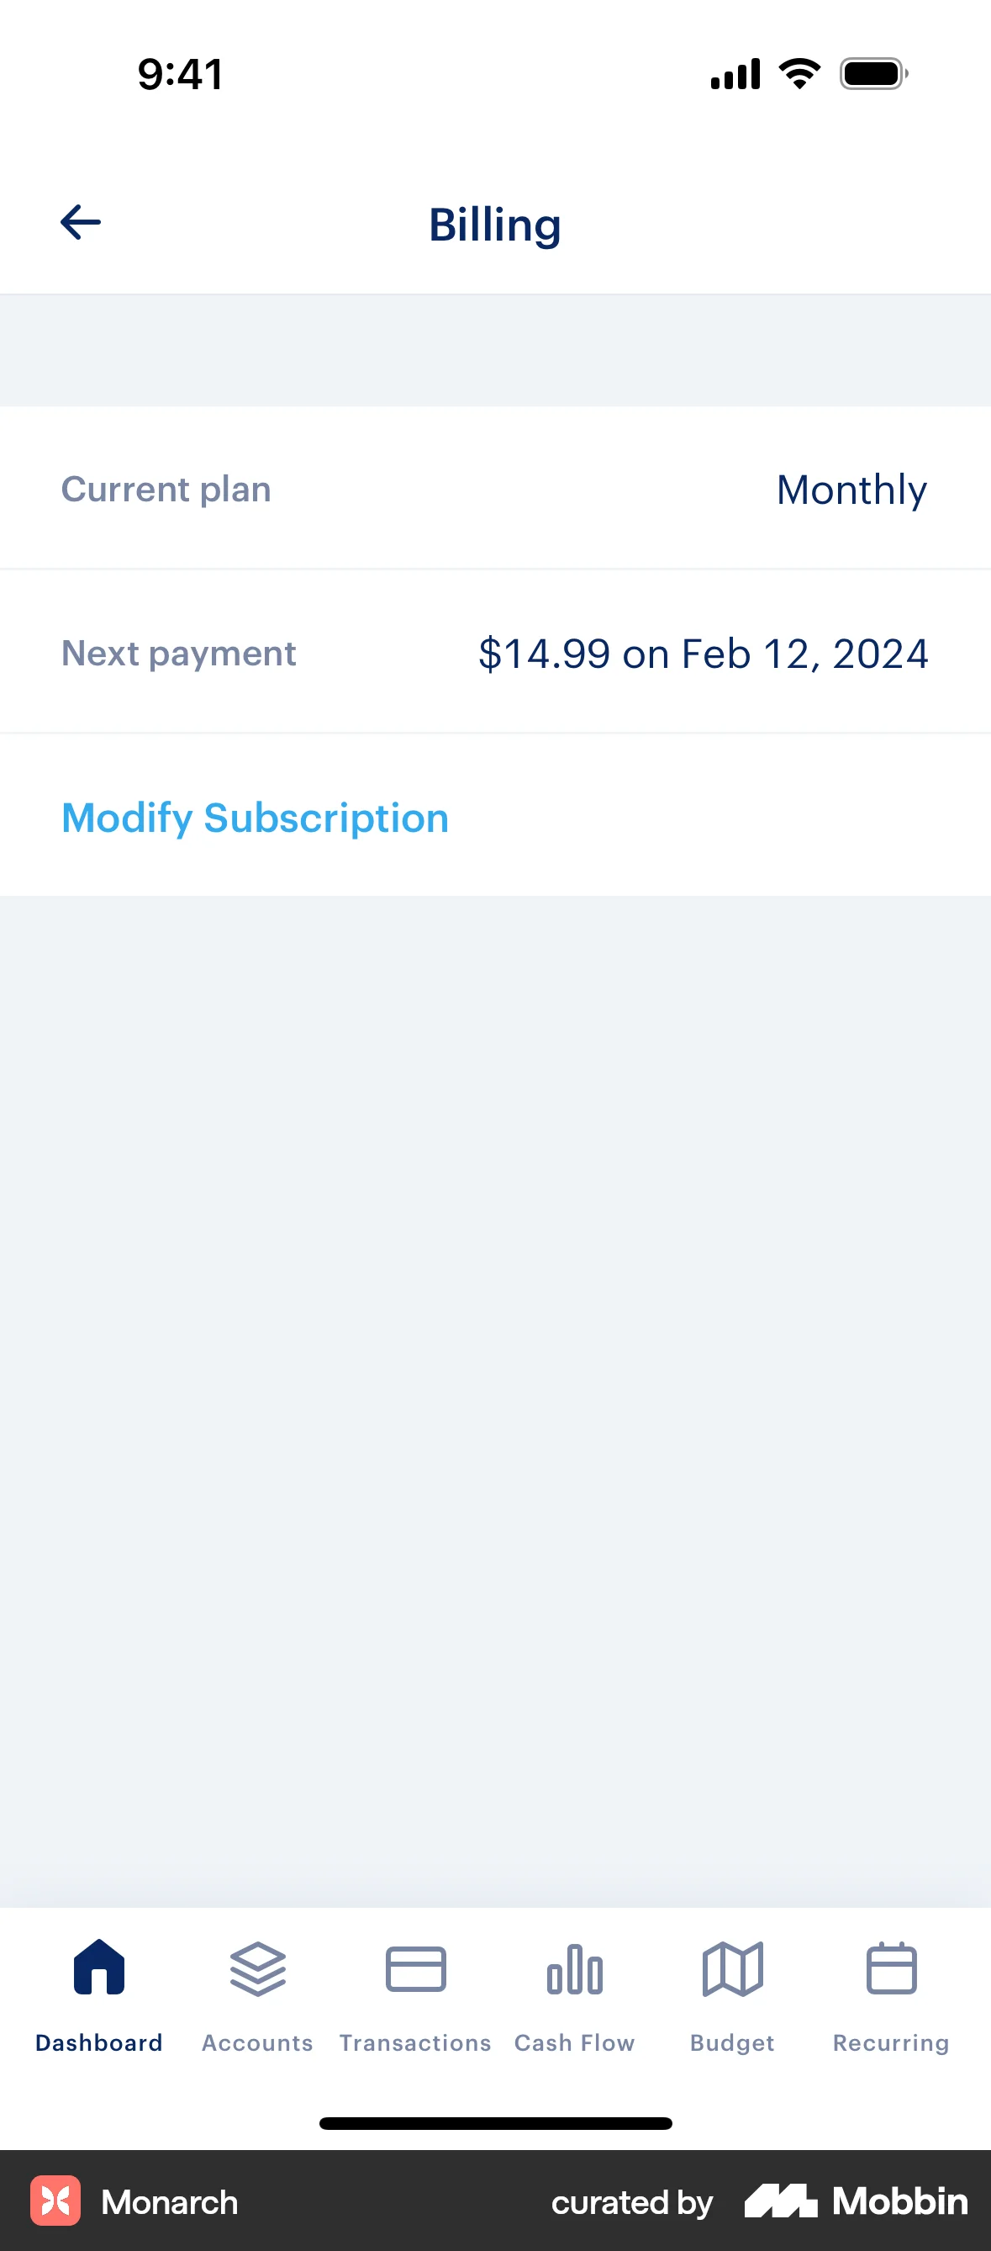Tap the home indicator bar

495,2123
